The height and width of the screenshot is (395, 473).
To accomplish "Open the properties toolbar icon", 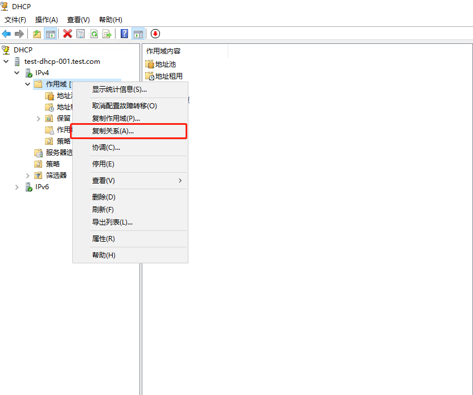I will coord(81,34).
